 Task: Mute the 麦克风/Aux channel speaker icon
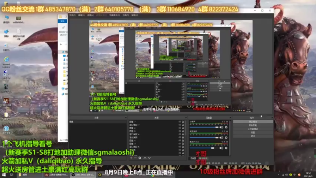pyautogui.click(x=221, y=148)
